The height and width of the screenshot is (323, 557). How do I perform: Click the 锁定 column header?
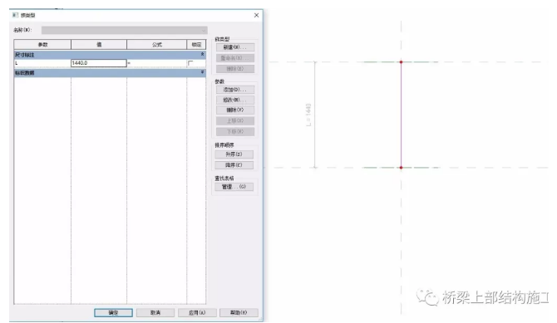tap(196, 44)
